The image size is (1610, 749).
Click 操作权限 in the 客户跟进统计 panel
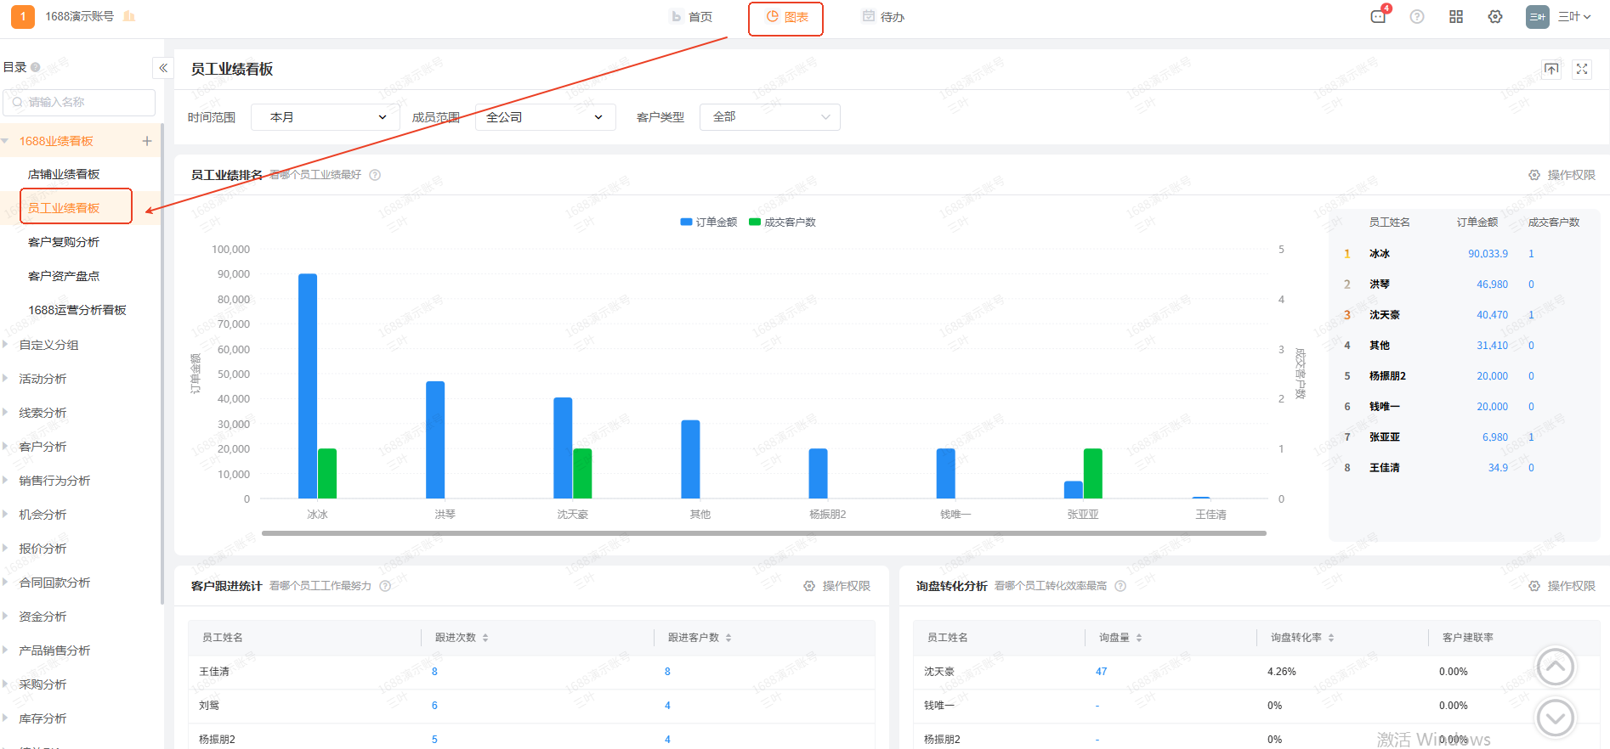point(836,586)
